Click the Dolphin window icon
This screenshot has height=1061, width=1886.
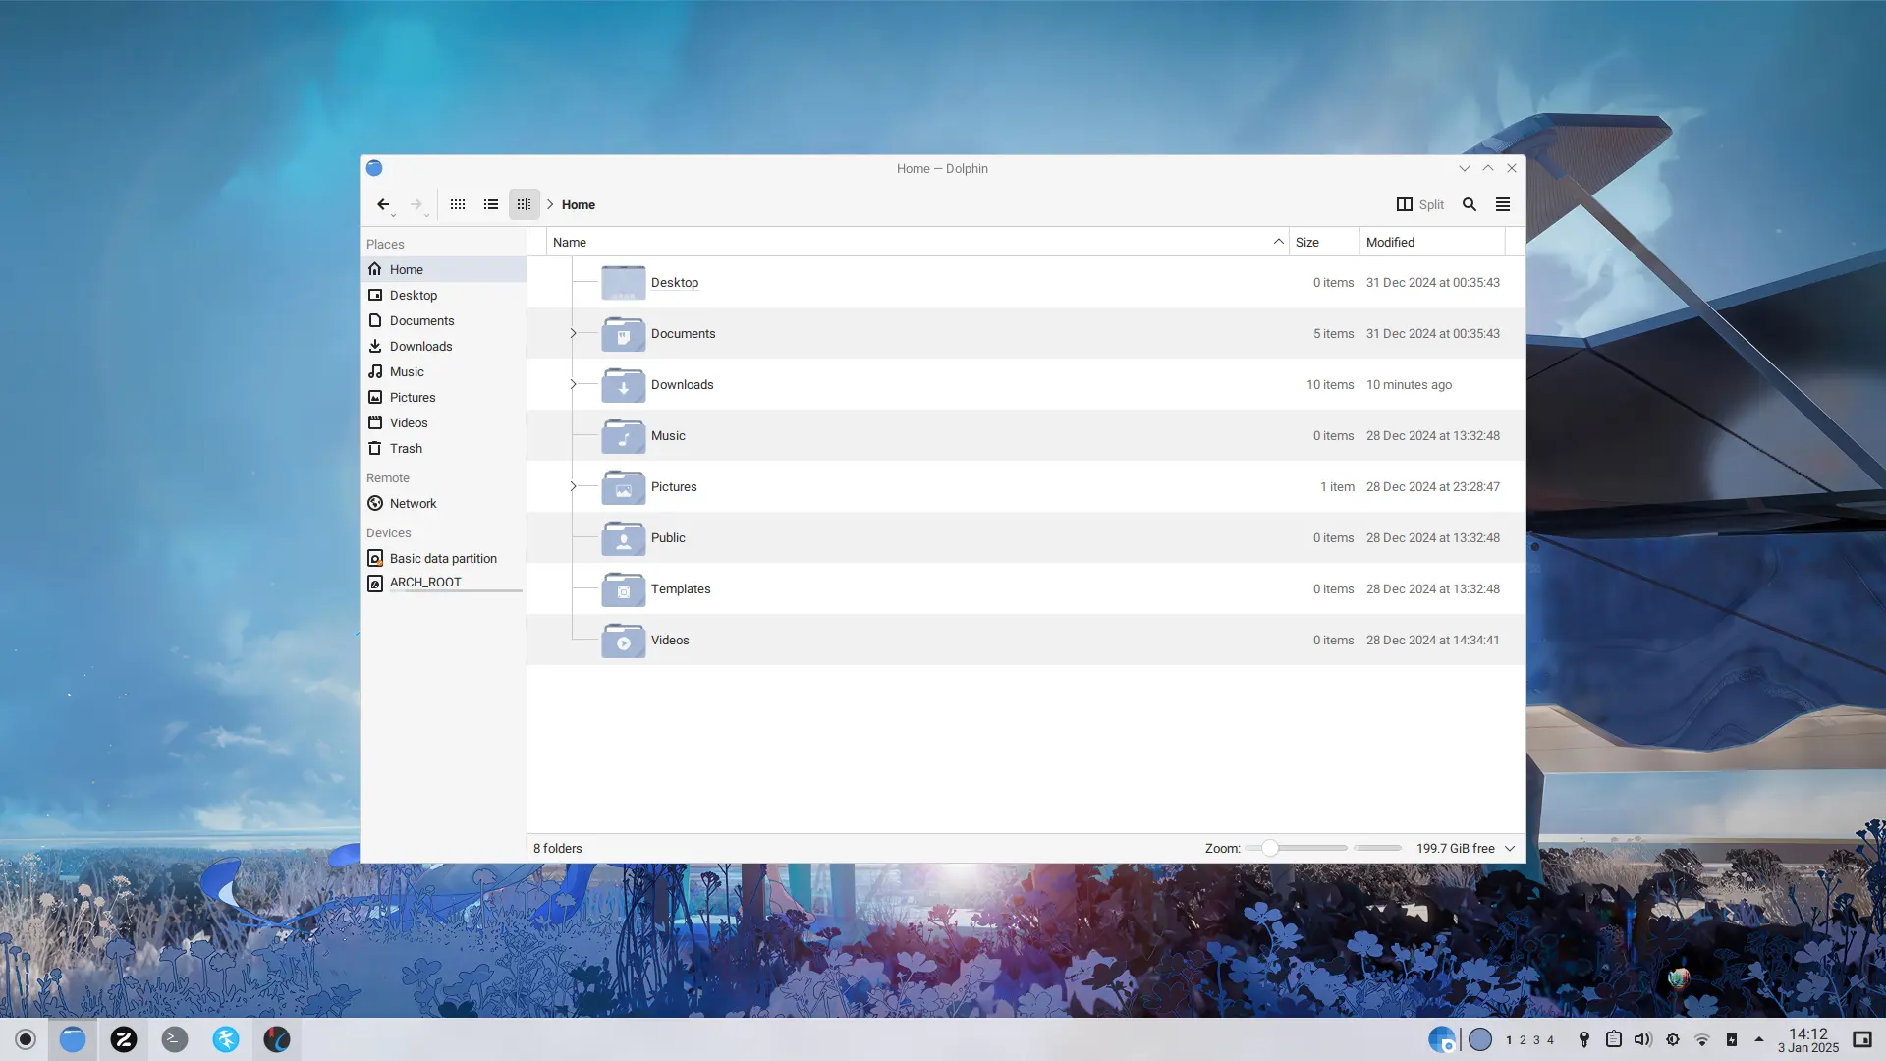pyautogui.click(x=374, y=168)
